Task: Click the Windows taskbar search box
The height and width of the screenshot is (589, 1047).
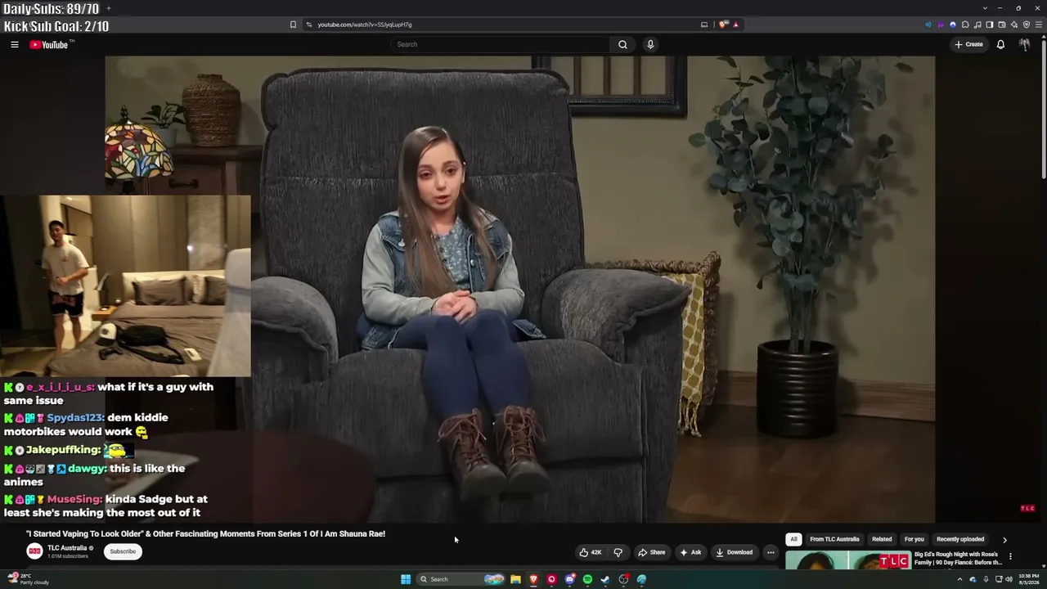Action: coord(461,579)
